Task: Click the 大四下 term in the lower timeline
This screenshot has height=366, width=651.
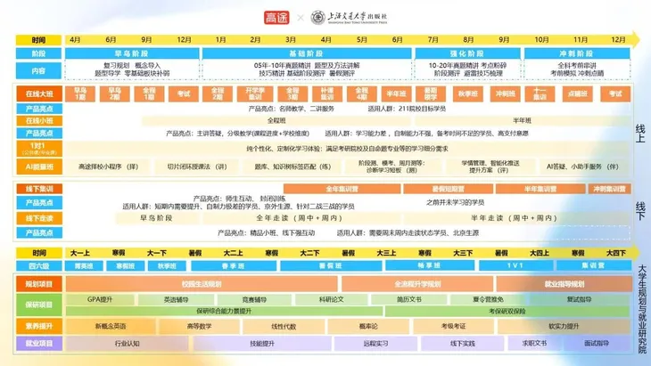Action: click(x=616, y=253)
